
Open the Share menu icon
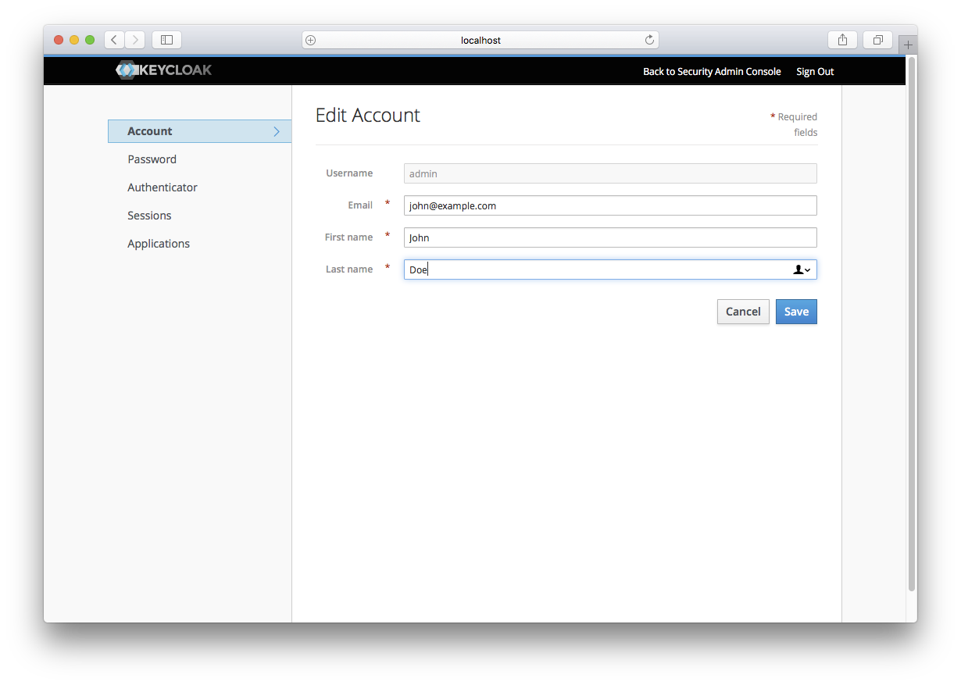842,40
